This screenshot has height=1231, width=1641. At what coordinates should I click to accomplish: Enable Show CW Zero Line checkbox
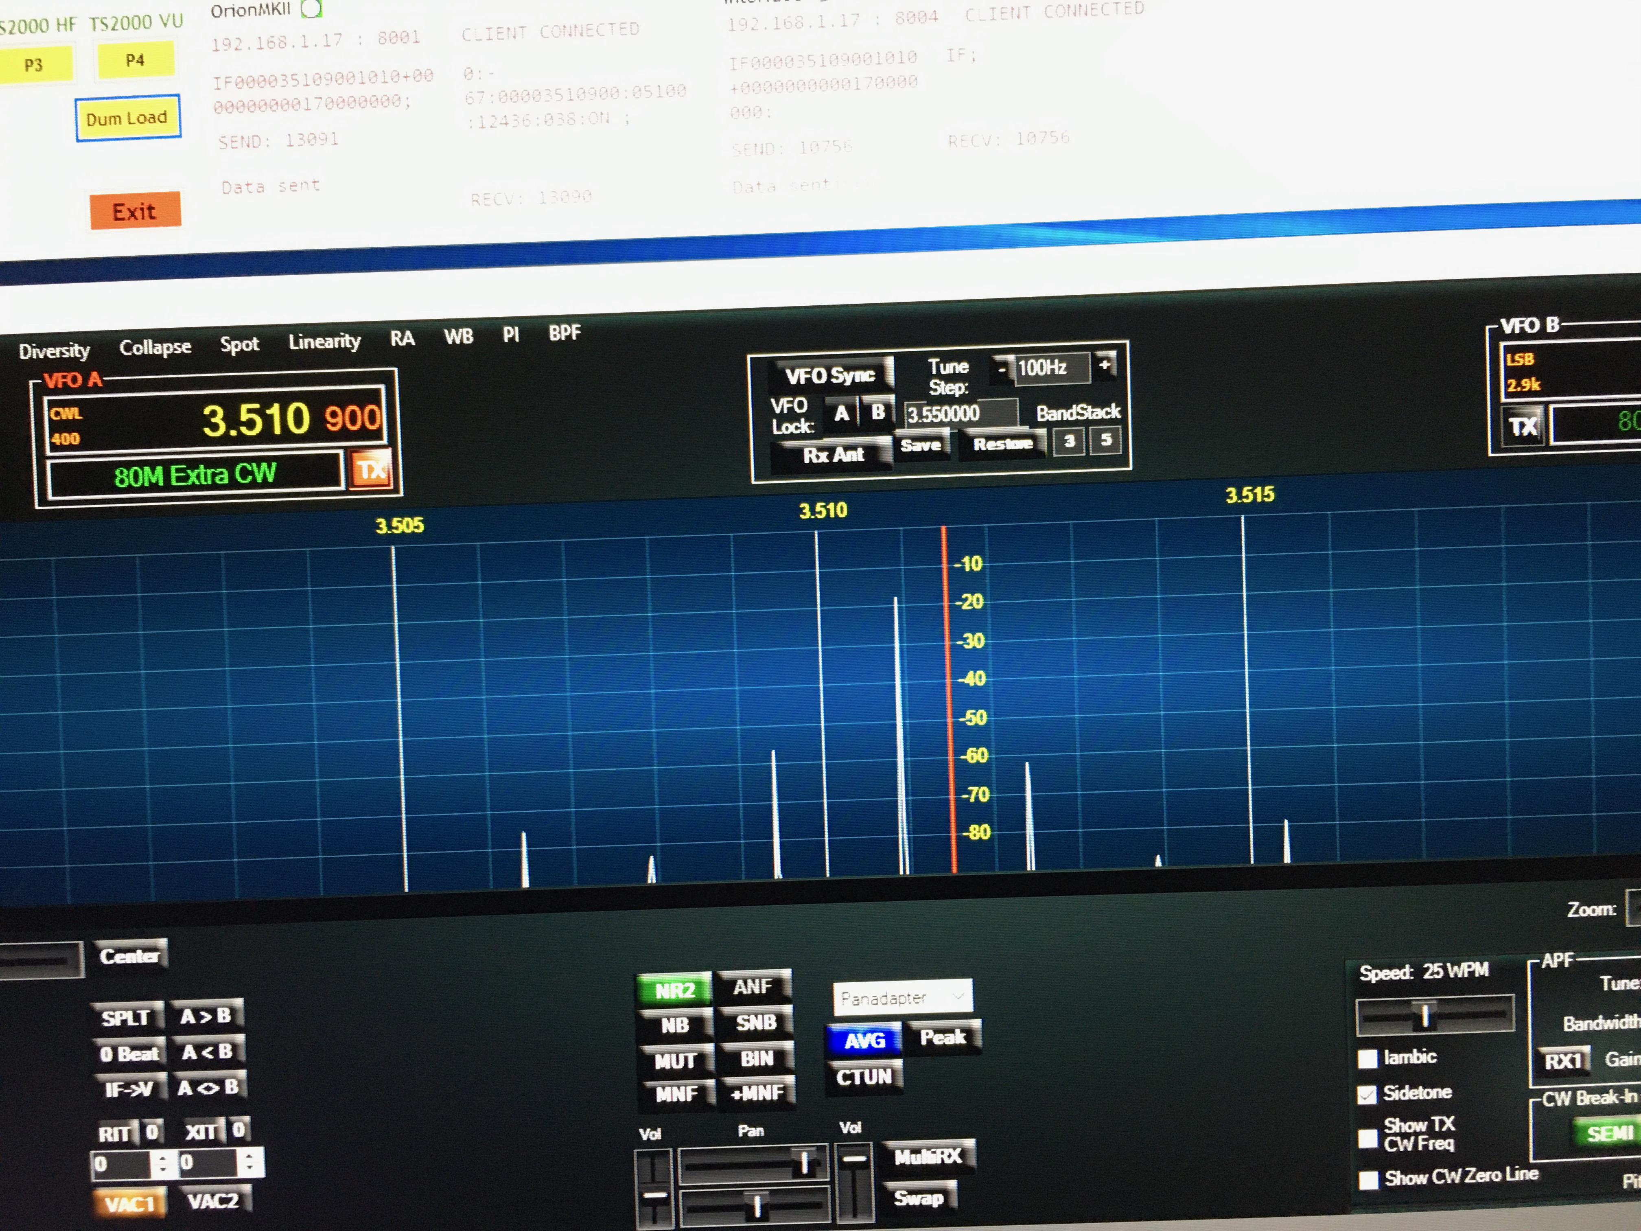click(x=1368, y=1179)
